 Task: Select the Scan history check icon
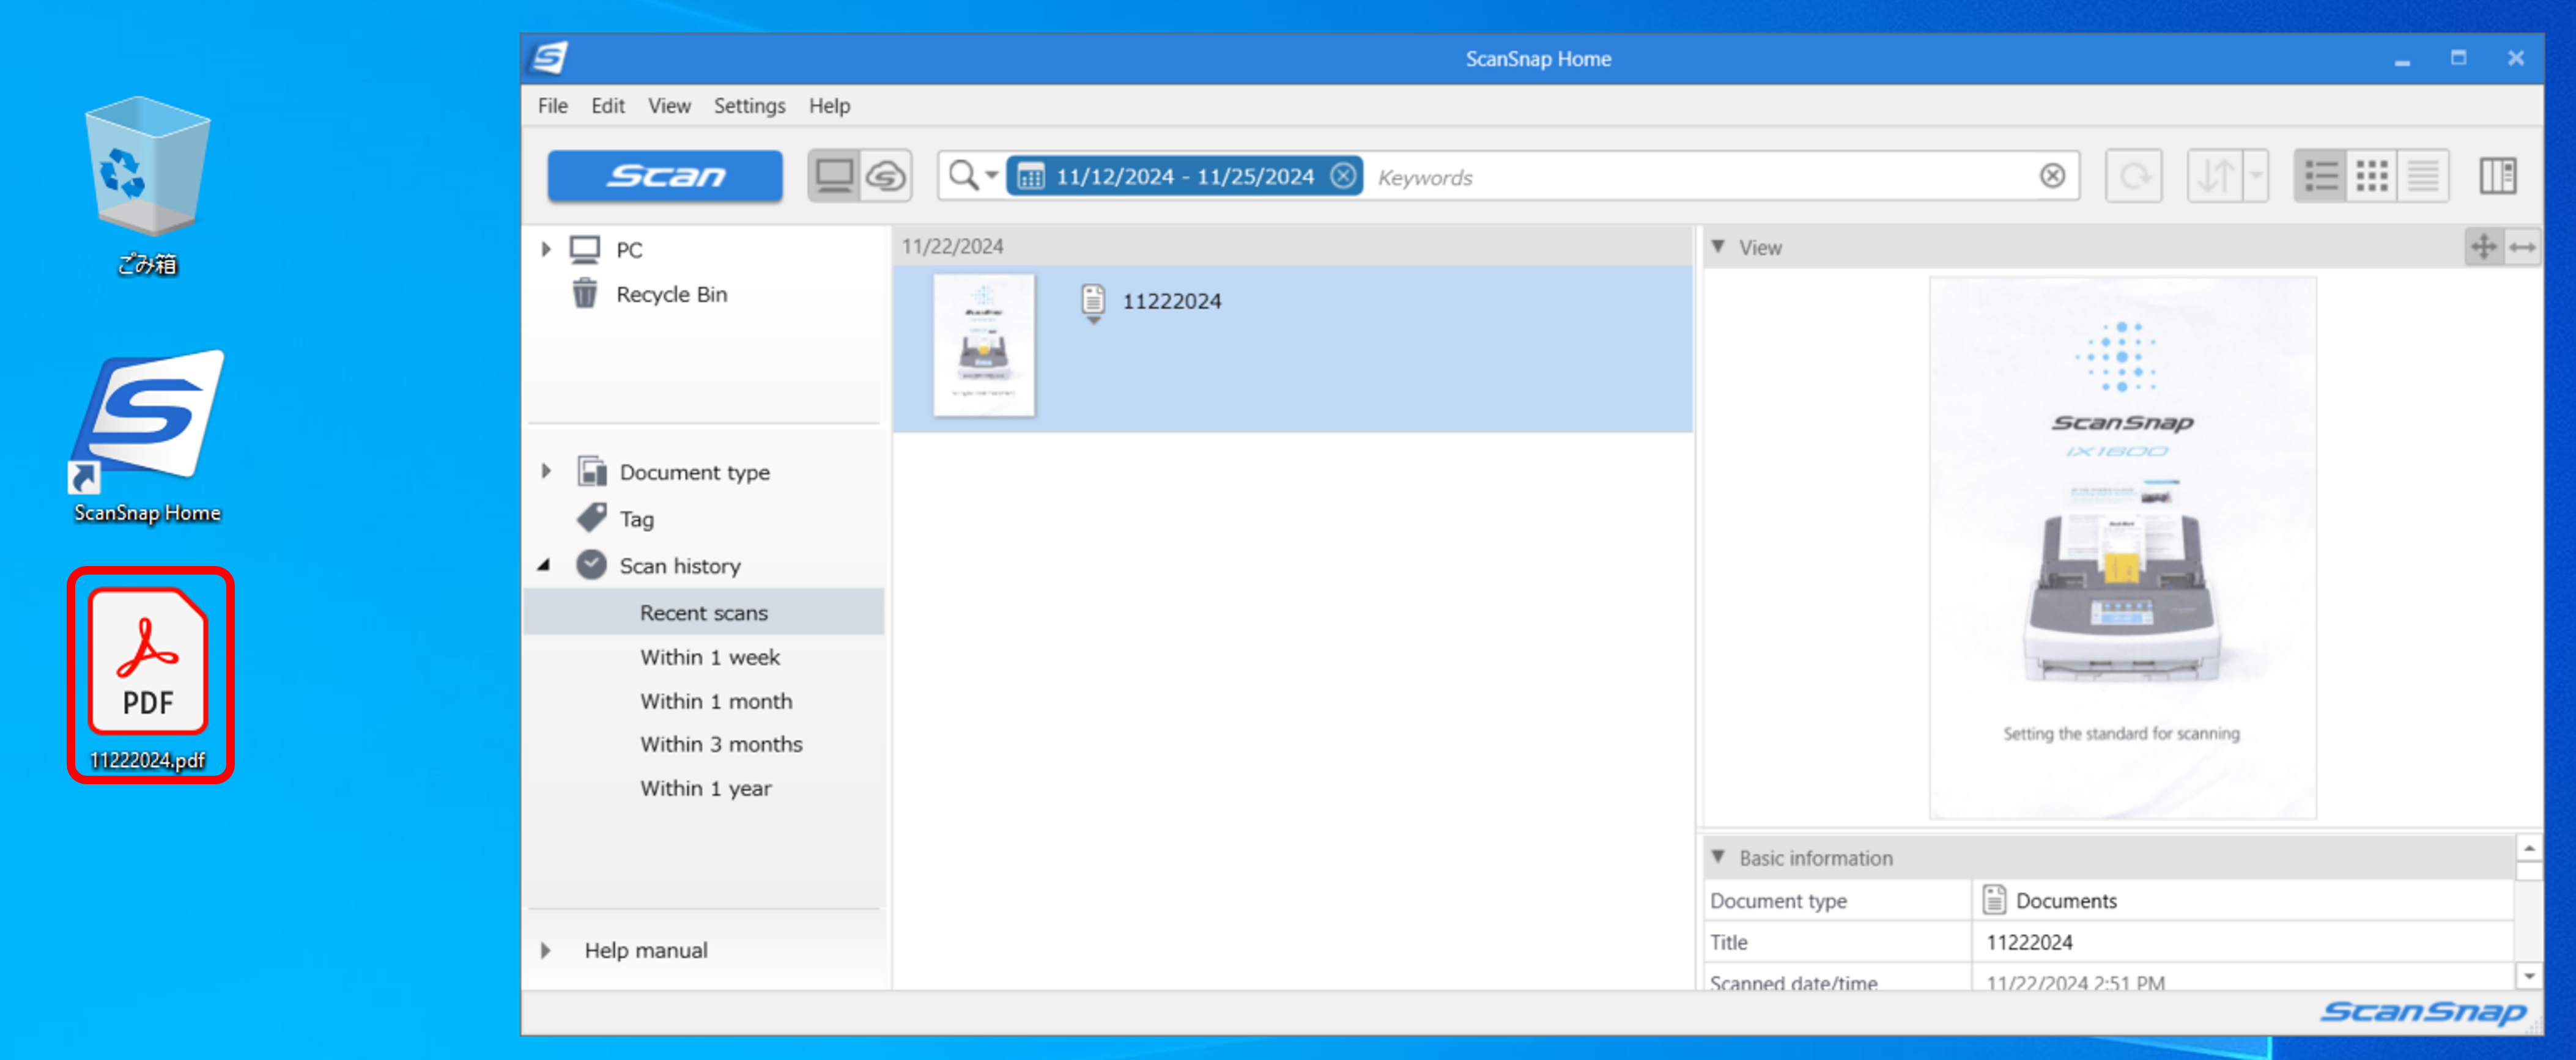pos(591,565)
